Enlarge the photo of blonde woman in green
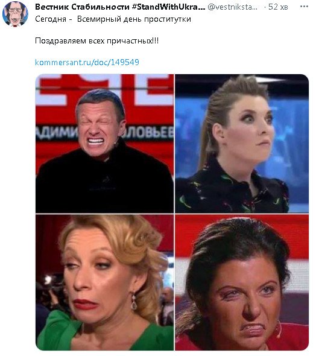 pos(104,282)
